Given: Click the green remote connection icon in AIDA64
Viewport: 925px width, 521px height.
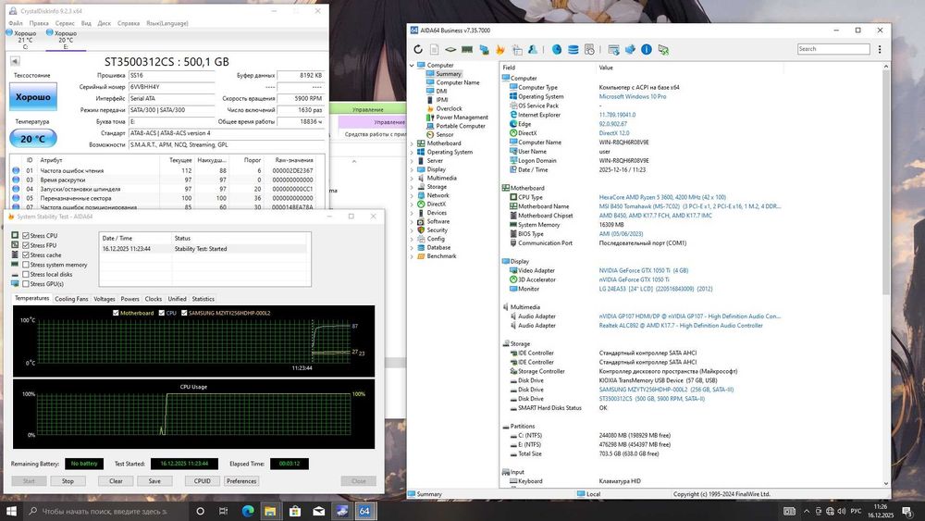Looking at the screenshot, I should coord(663,50).
